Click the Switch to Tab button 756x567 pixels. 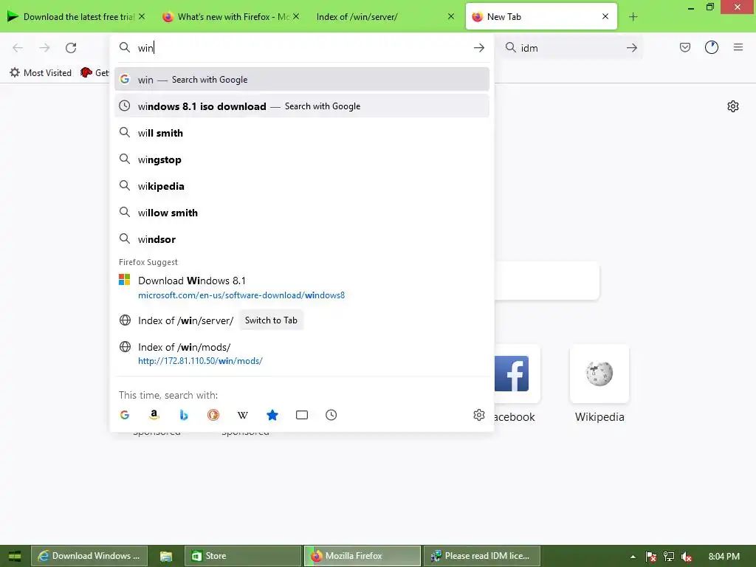(271, 320)
